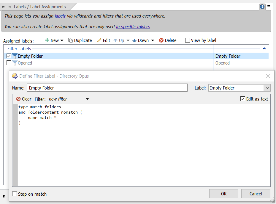Open the Down dropdown arrow
Image resolution: width=276 pixels, height=204 pixels.
point(153,40)
